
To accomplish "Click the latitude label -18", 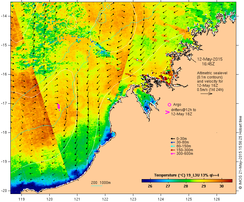I will [4, 132].
